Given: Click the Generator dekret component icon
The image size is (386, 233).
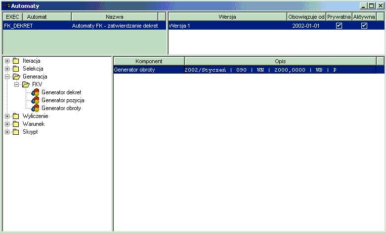Looking at the screenshot, I should [x=35, y=92].
